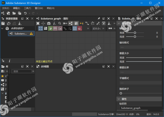
Task: Open the 编辑(E) menu
Action: (x=16, y=8)
